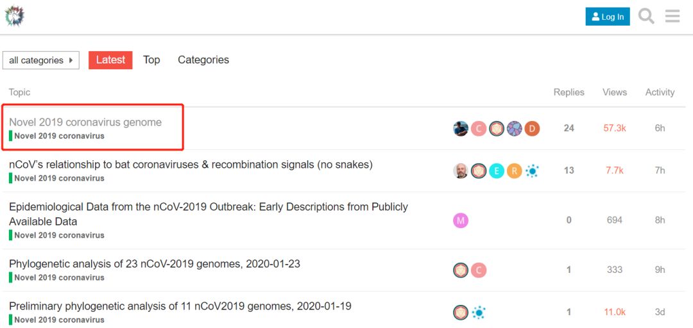693x328 pixels.
Task: Select the Latest tab
Action: pos(110,60)
